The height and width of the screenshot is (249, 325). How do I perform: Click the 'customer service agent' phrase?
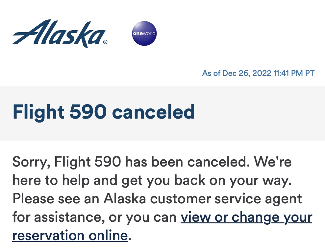click(226, 199)
